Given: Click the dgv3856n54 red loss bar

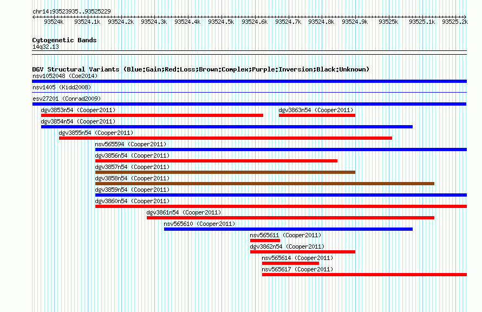Looking at the screenshot, I should 217,161.
